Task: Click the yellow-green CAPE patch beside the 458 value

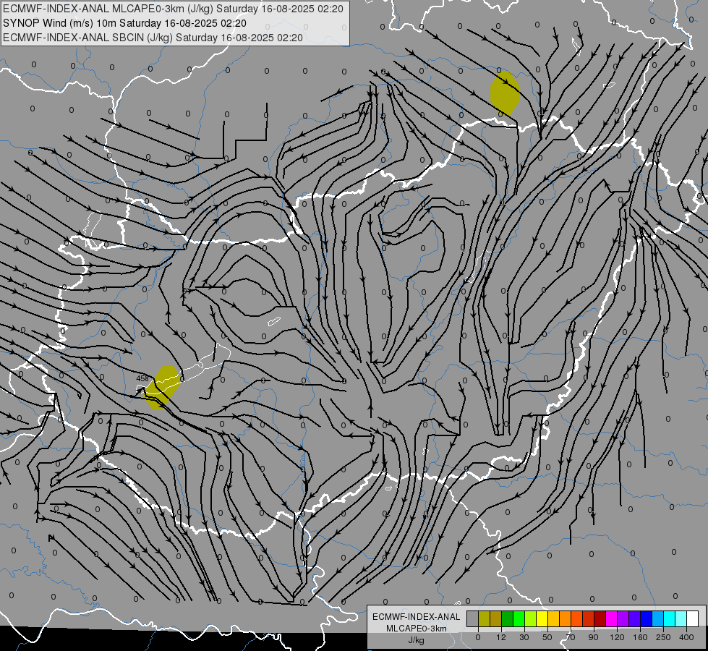Action: pyautogui.click(x=163, y=387)
